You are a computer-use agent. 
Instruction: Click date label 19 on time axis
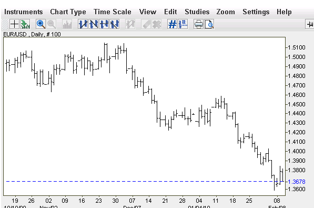(x=15, y=201)
